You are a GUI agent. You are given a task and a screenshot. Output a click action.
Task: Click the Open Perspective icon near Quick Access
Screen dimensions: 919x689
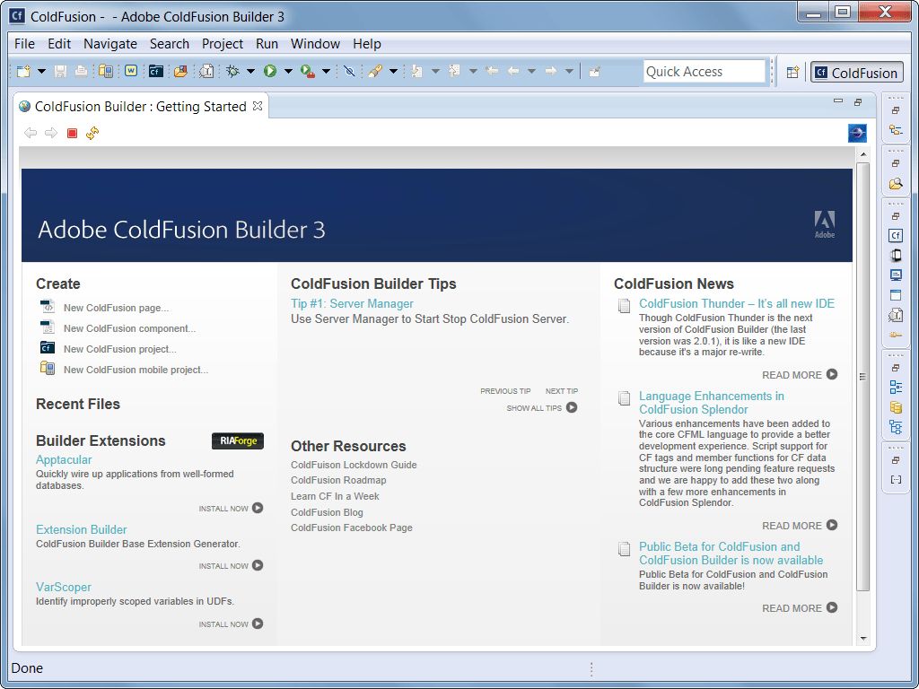(792, 72)
